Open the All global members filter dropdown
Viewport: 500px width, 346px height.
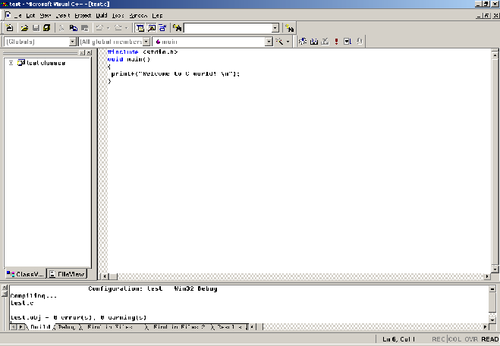[146, 42]
